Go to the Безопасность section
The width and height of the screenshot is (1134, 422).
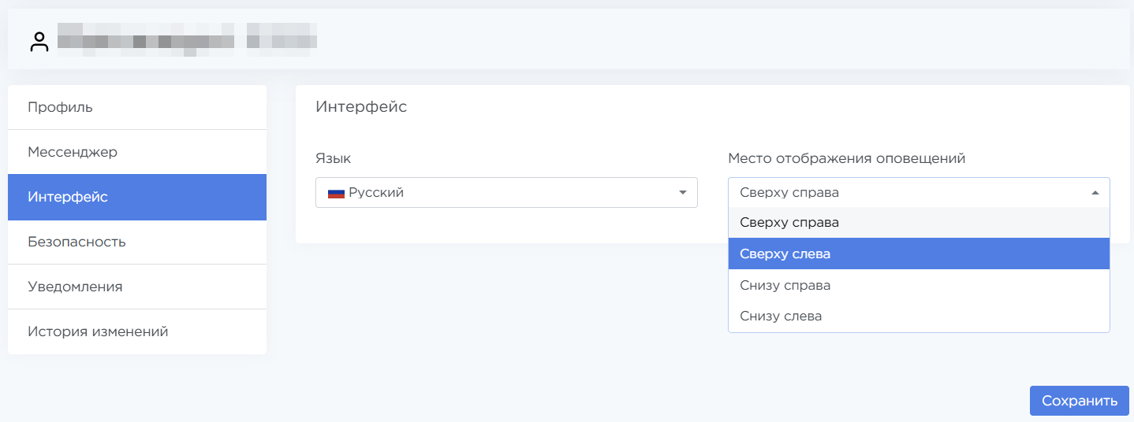coord(76,242)
